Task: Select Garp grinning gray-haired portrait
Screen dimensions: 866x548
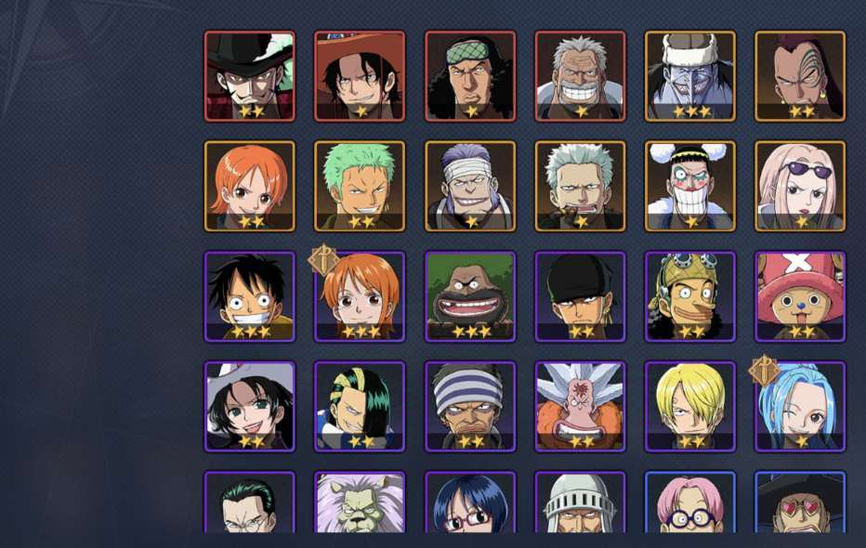Action: 580,76
